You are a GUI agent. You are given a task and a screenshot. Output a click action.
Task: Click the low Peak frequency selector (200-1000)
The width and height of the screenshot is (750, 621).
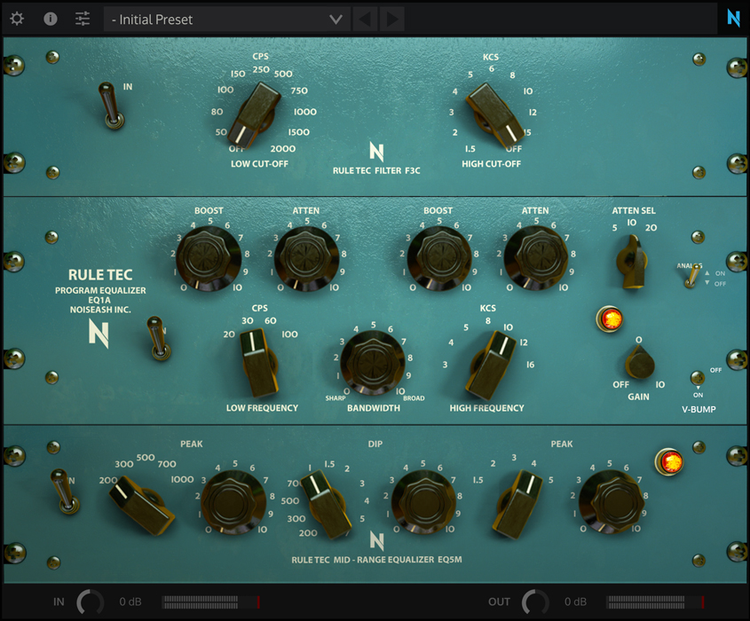tap(142, 506)
